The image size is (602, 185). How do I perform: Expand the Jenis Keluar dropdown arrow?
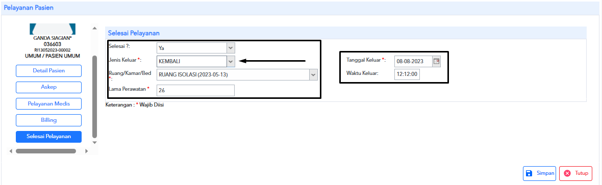(231, 61)
